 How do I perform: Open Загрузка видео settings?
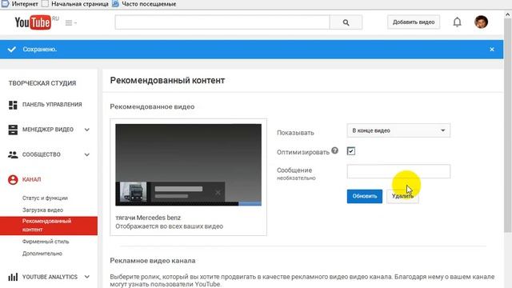[x=42, y=210]
